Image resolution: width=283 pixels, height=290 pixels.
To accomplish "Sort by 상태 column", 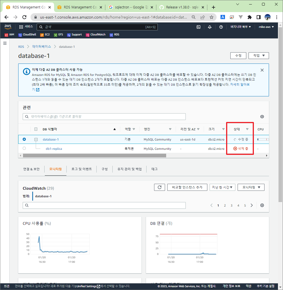I will click(241, 129).
